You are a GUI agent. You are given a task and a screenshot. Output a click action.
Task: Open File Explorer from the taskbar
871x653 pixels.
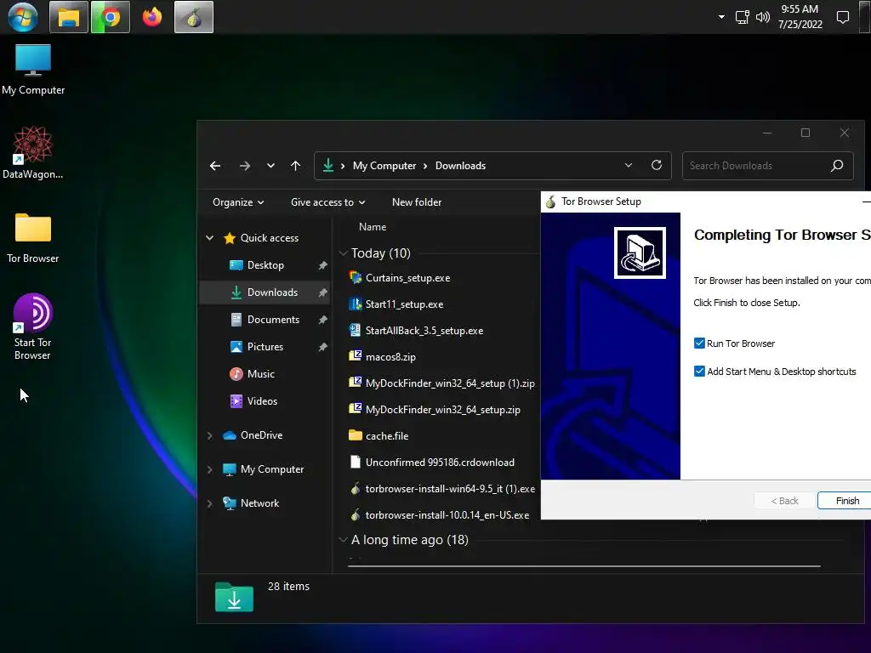[x=68, y=17]
